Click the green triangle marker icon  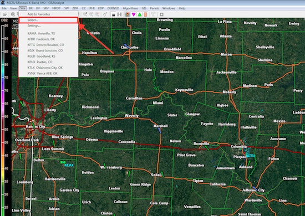139,14
